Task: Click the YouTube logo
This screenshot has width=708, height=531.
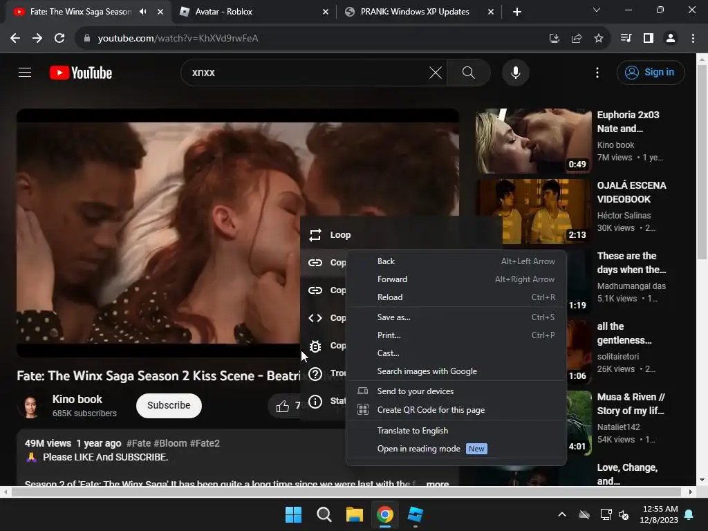Action: (81, 73)
